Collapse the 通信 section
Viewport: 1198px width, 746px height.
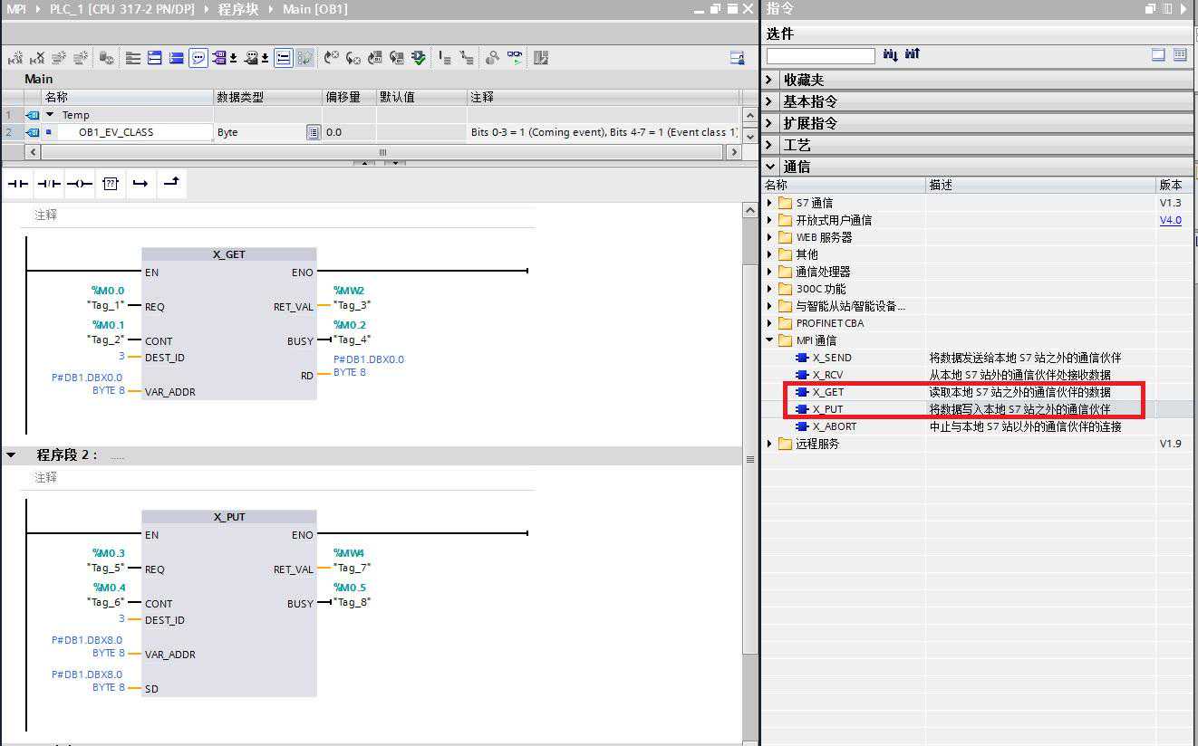(770, 167)
